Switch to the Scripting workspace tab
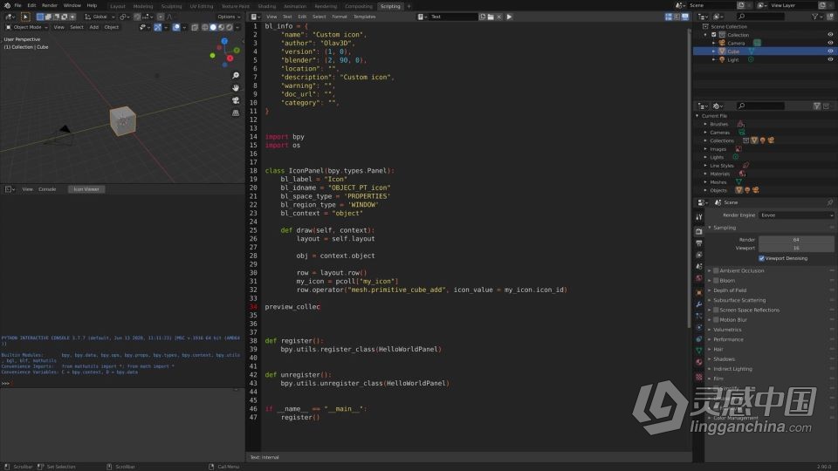This screenshot has height=471, width=838. tap(390, 6)
